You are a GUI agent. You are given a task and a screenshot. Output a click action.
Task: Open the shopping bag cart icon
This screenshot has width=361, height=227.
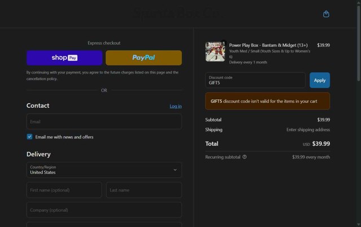click(326, 14)
